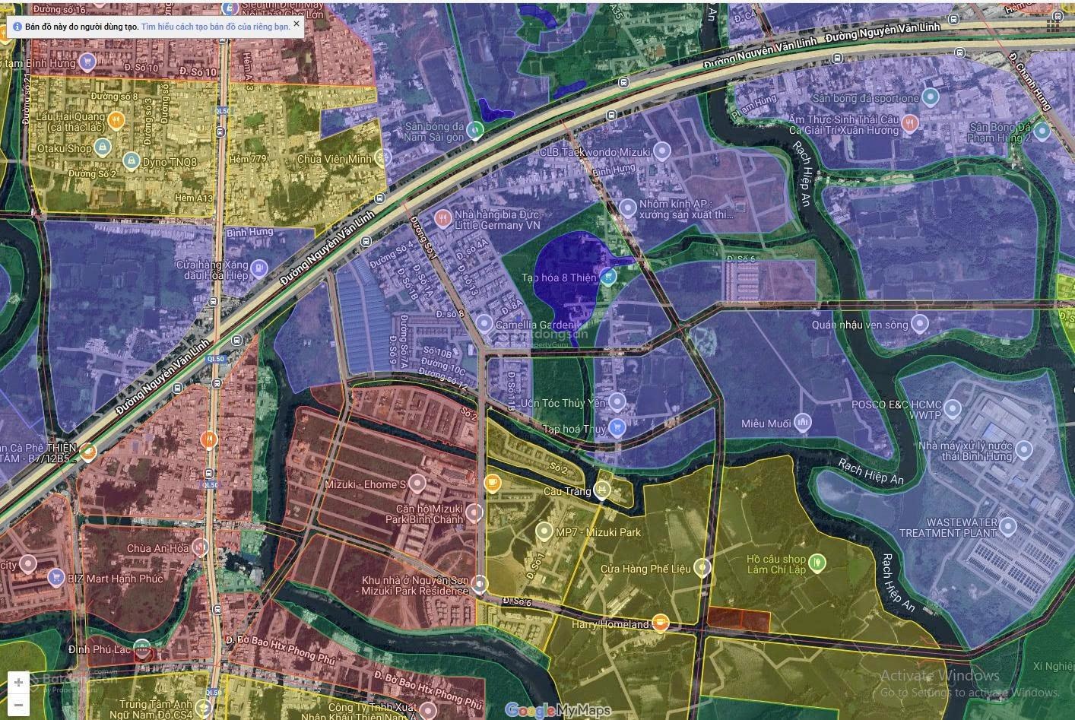Screen dimensions: 1075x720
Task: Zoom out with the minus button
Action: [x=18, y=705]
